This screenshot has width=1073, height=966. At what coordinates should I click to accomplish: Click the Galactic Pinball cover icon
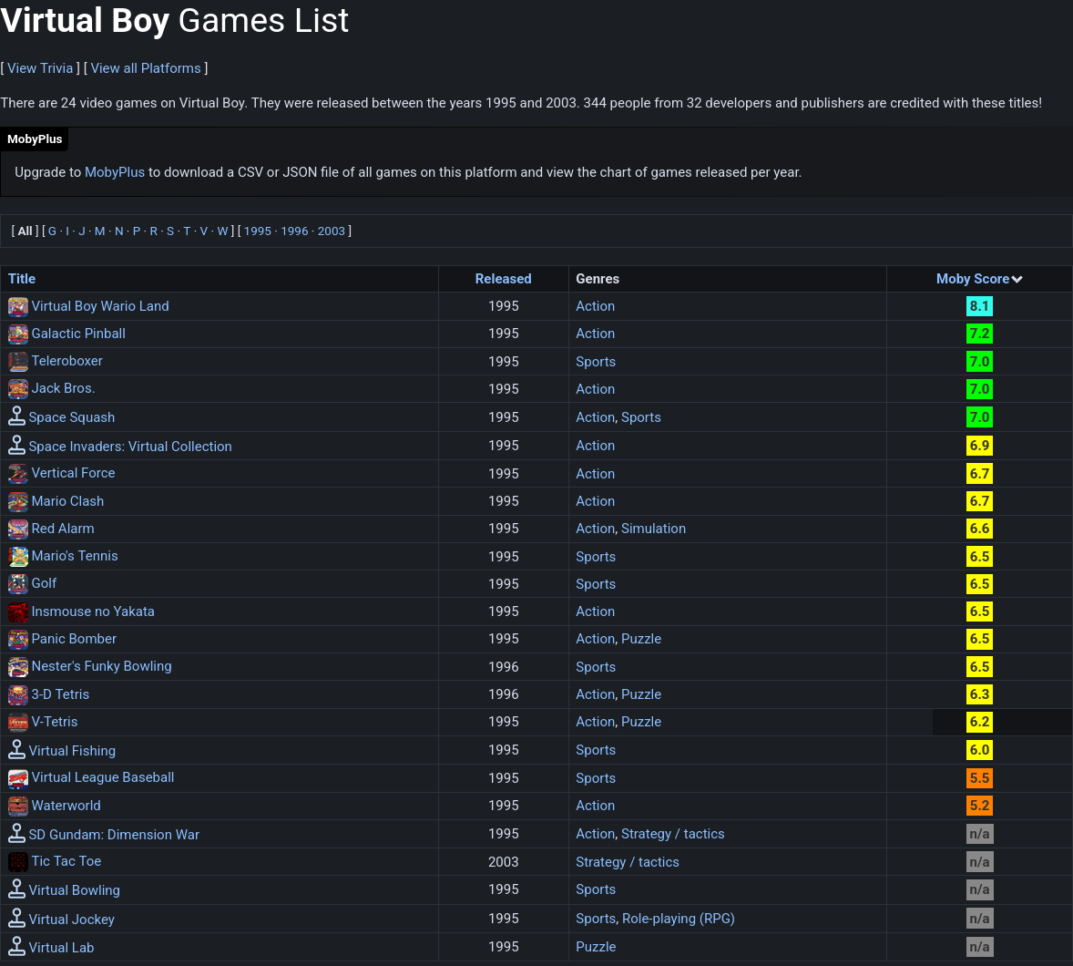[18, 334]
